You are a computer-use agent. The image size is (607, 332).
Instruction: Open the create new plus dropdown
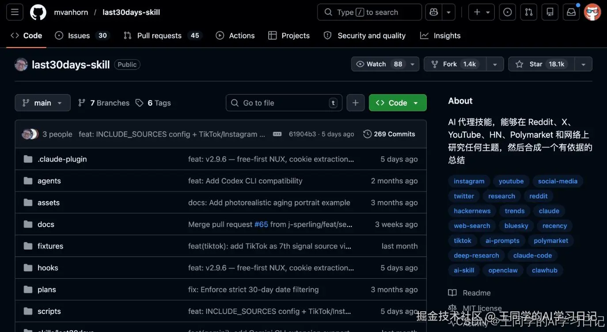point(482,12)
